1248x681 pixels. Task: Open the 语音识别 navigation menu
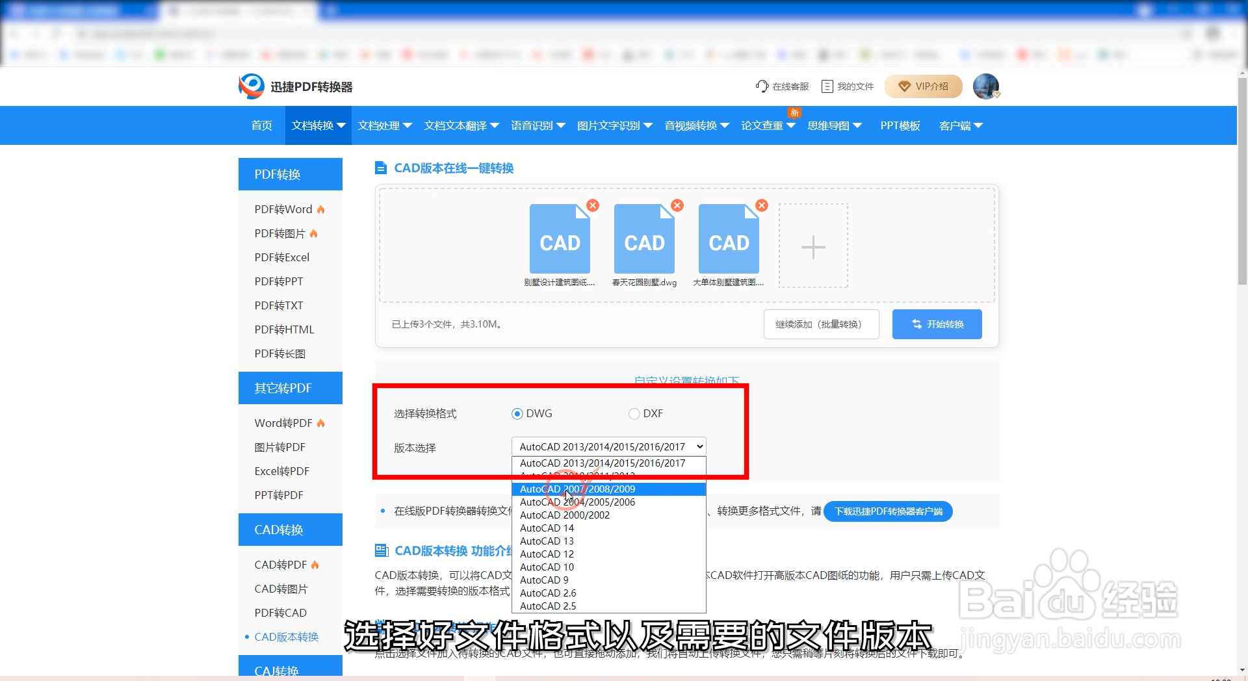538,125
